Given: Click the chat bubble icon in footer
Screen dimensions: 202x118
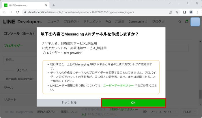Looking at the screenshot, I should click(x=145, y=112).
